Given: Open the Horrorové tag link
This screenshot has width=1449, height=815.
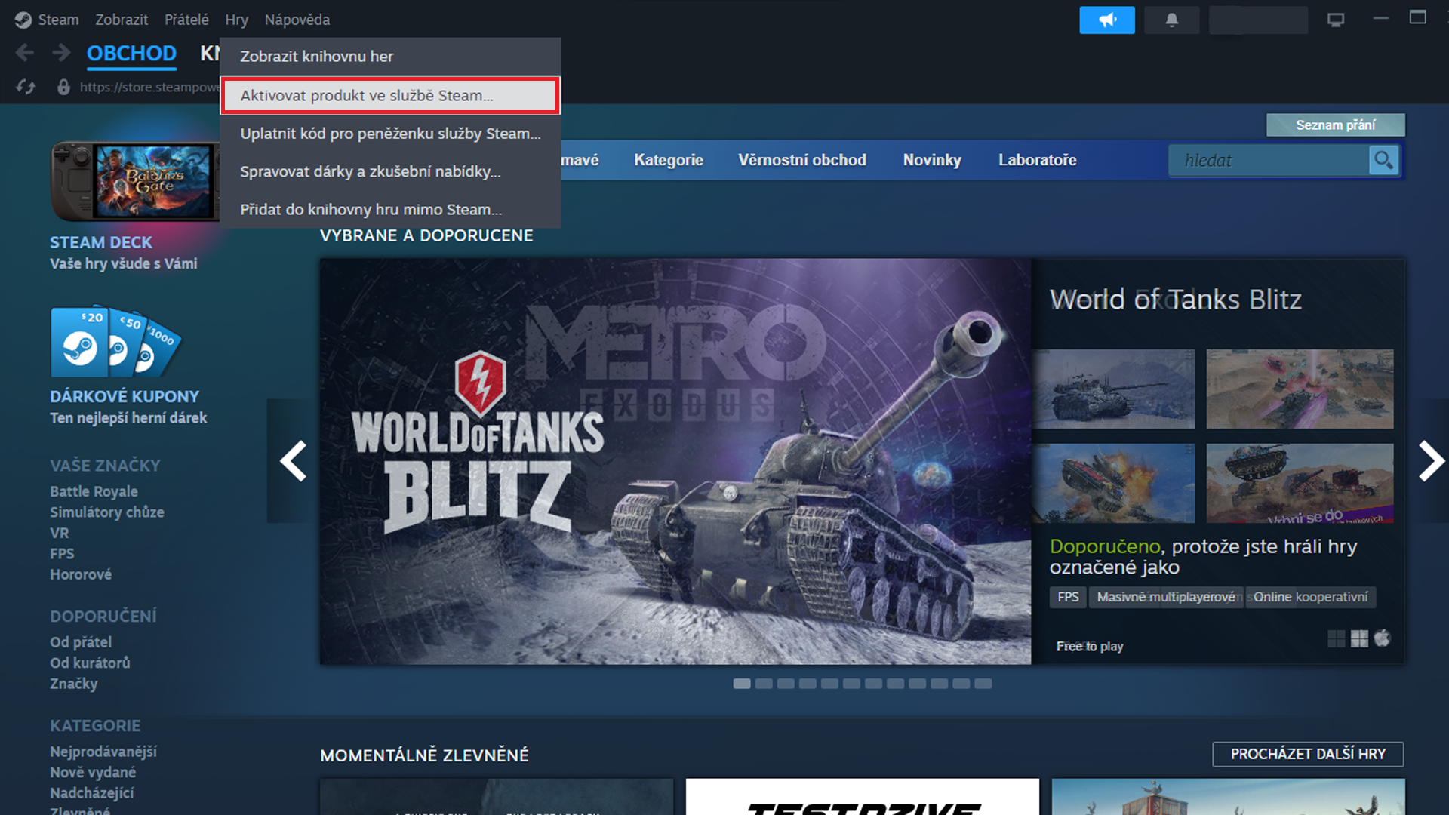Looking at the screenshot, I should (x=81, y=574).
